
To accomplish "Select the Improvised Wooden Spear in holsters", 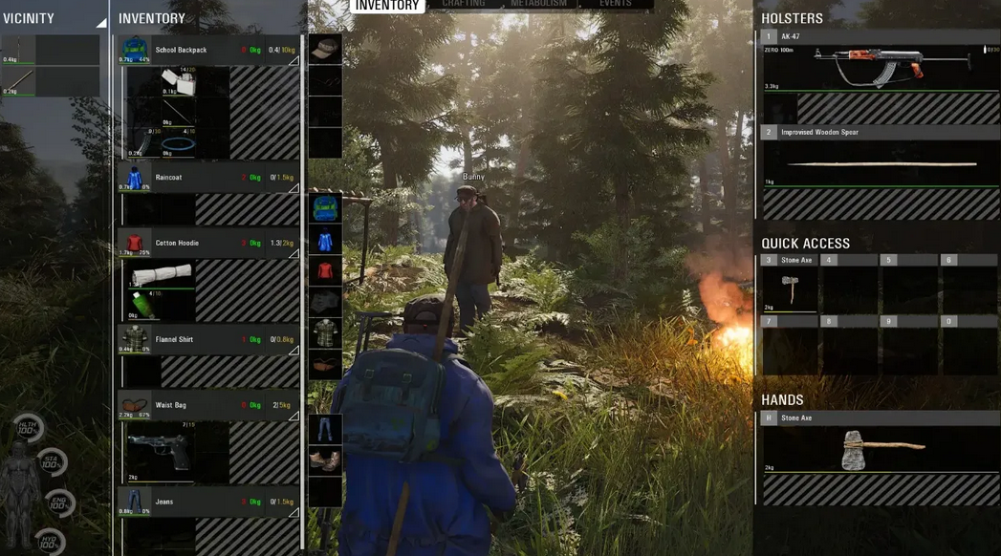I will pyautogui.click(x=880, y=164).
